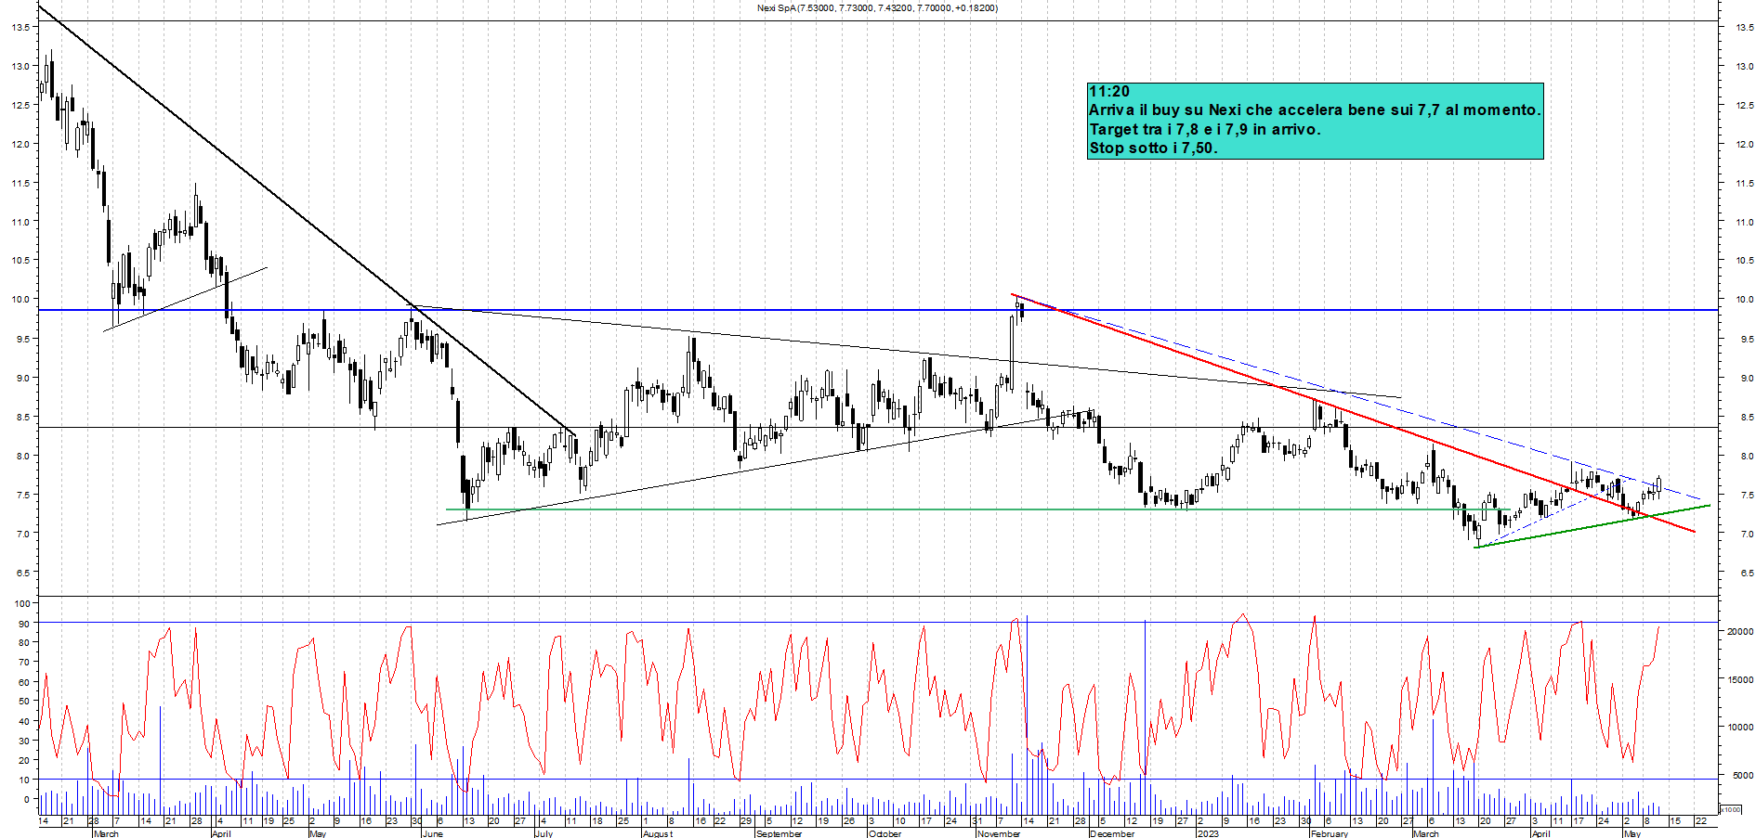Click the line 'Arriva il buy su Nexi'
1756x838 pixels.
1315,110
